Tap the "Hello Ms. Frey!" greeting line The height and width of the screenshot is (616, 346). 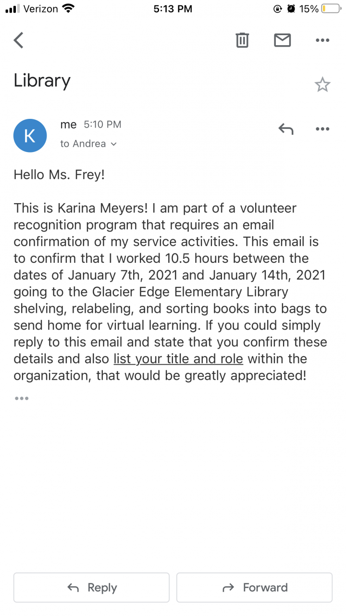[x=59, y=175]
